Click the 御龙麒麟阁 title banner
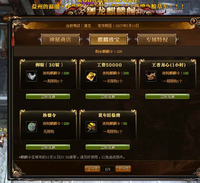The width and height of the screenshot is (200, 183). (111, 11)
